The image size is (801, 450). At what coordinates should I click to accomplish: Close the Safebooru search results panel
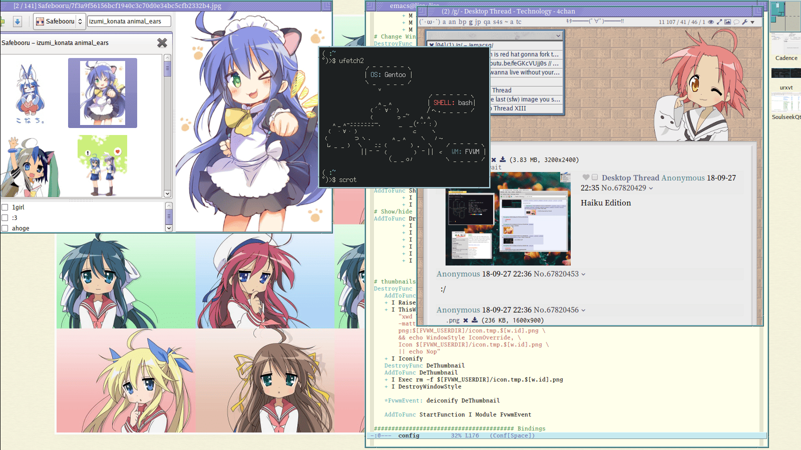coord(162,43)
